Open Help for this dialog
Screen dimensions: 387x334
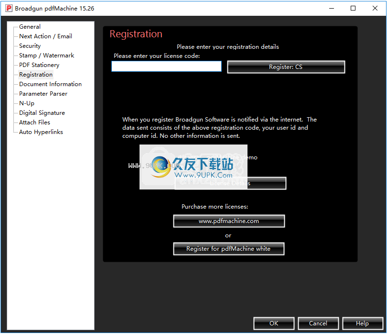(x=362, y=323)
